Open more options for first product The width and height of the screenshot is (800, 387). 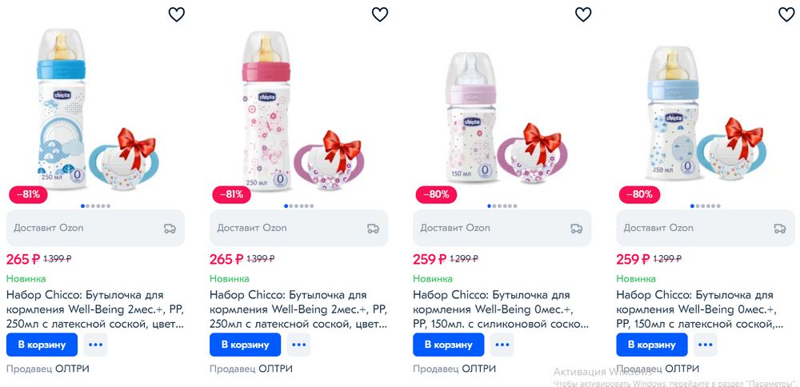(95, 345)
